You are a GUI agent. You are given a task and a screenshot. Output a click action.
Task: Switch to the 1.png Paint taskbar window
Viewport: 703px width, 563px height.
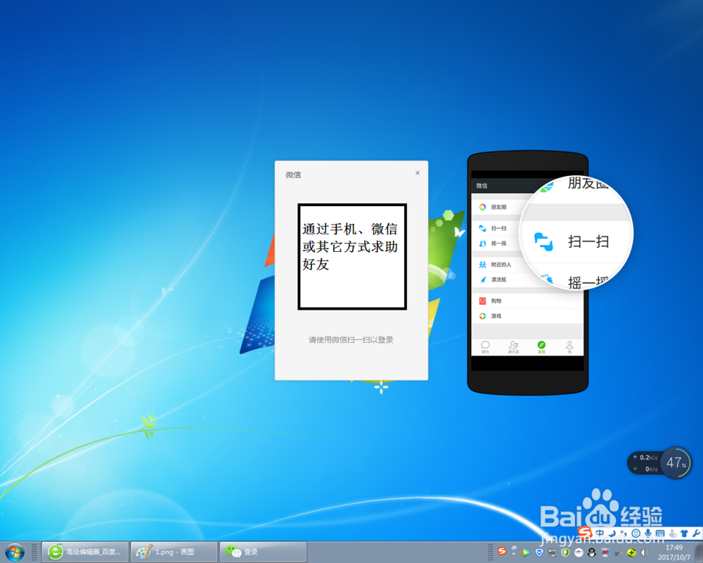tap(174, 552)
